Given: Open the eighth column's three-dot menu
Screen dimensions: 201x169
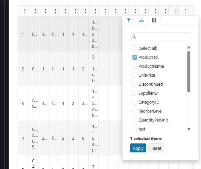Looking at the screenshot, I should click(96, 11).
